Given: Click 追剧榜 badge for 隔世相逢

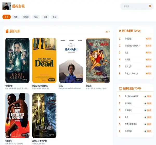Looking at the screenshot, I should pyautogui.click(x=148, y=103).
